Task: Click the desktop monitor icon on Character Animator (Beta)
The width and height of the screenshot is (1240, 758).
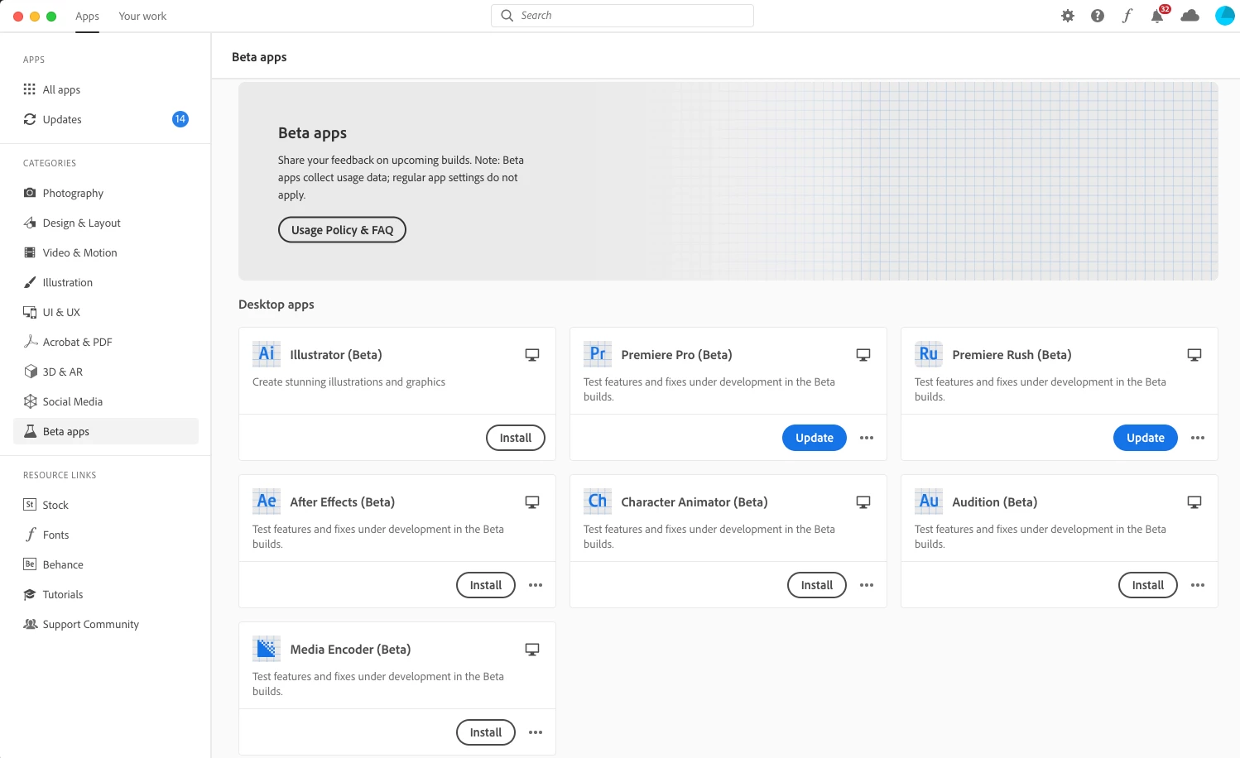Action: (x=863, y=502)
